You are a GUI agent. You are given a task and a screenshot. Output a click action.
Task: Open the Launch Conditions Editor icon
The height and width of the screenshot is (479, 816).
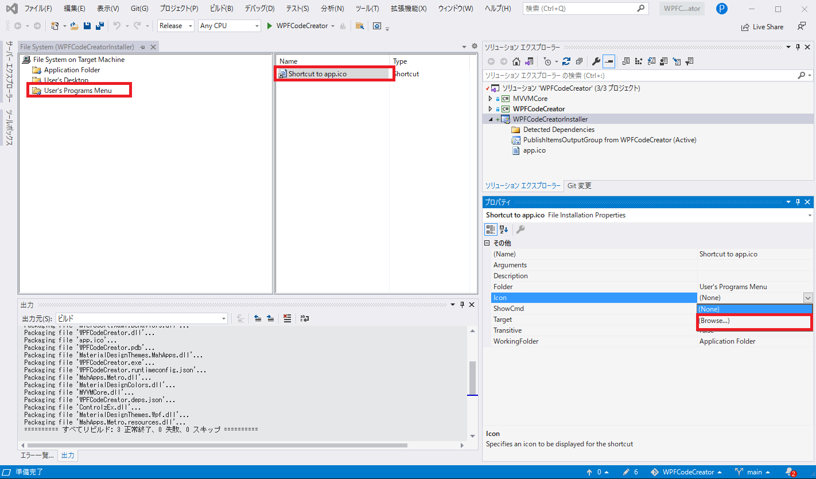[690, 61]
